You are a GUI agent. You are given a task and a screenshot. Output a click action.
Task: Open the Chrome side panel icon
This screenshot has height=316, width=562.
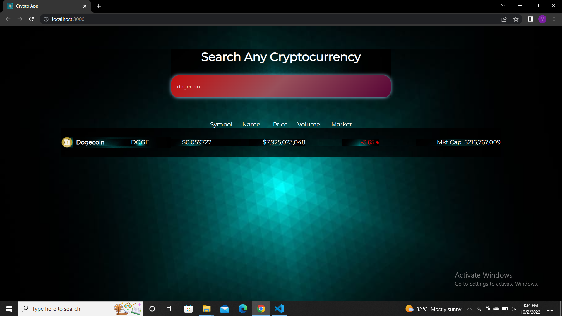click(530, 19)
